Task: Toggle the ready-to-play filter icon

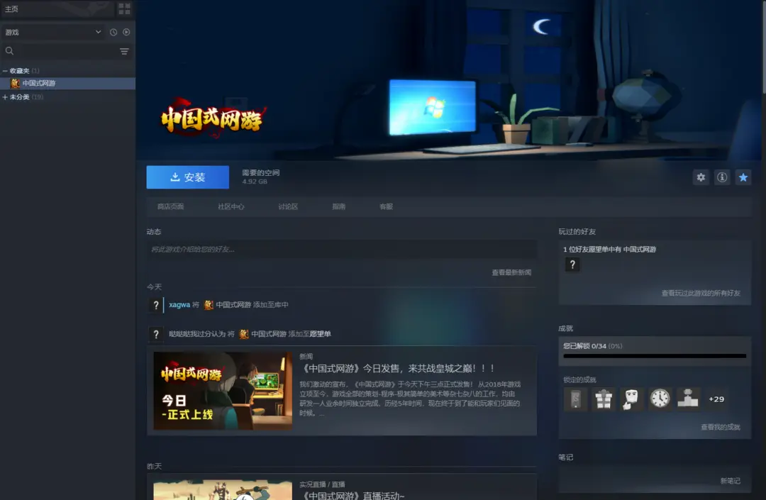Action: (126, 32)
